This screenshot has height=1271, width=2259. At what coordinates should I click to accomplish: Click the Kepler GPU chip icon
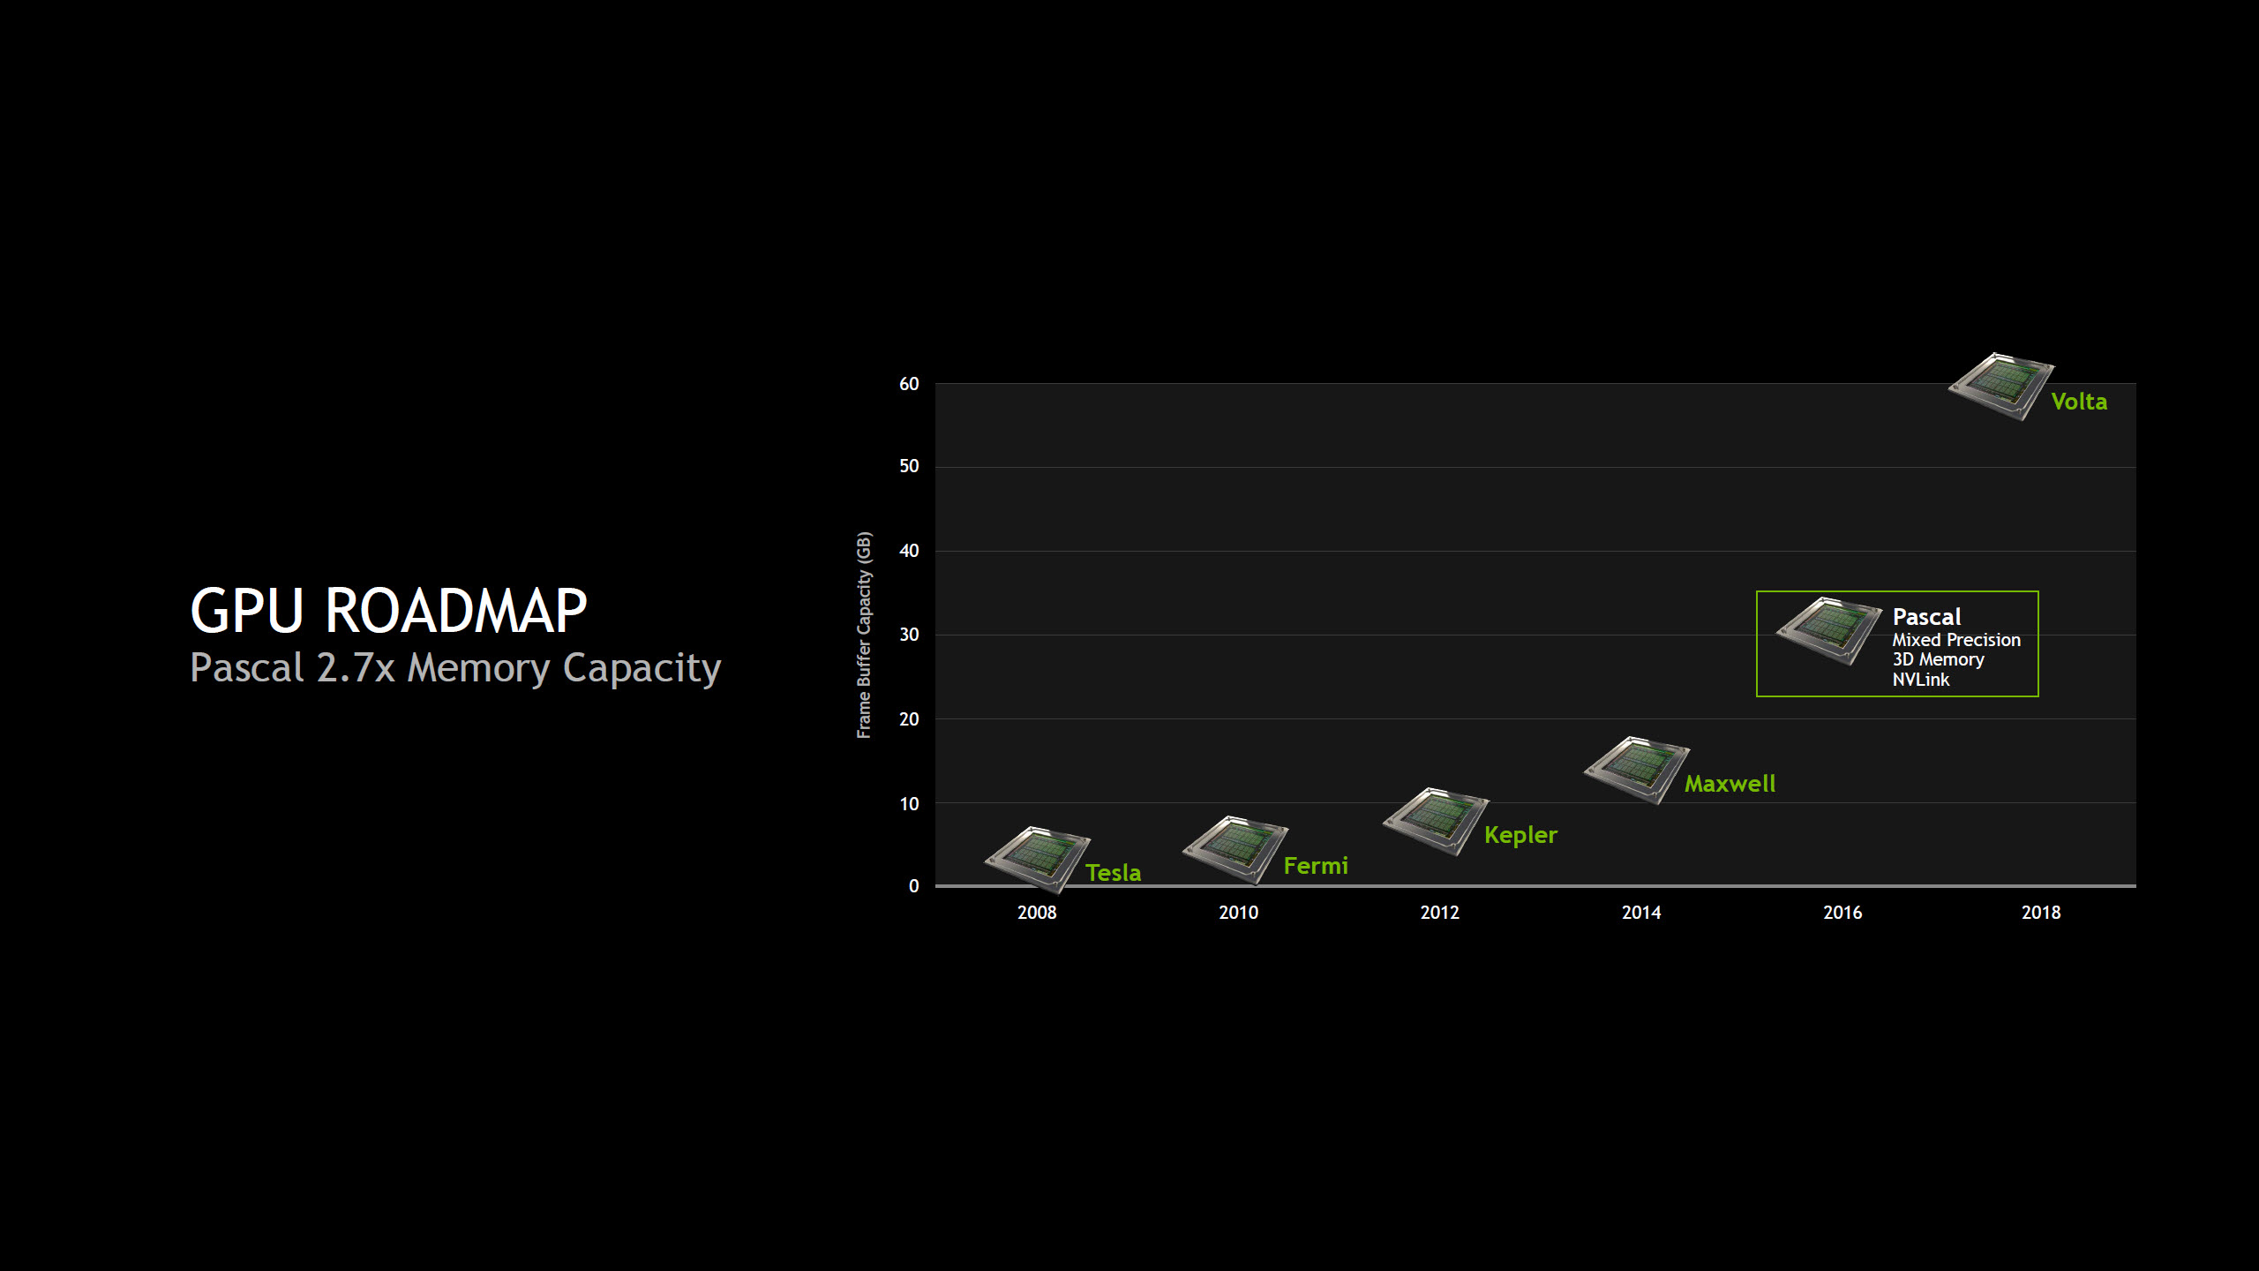point(1436,821)
